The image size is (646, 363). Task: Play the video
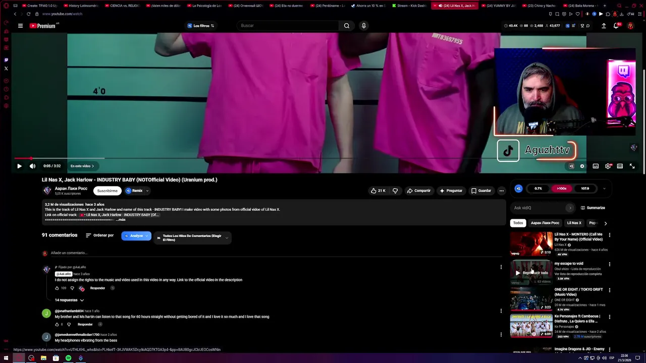coord(19,166)
